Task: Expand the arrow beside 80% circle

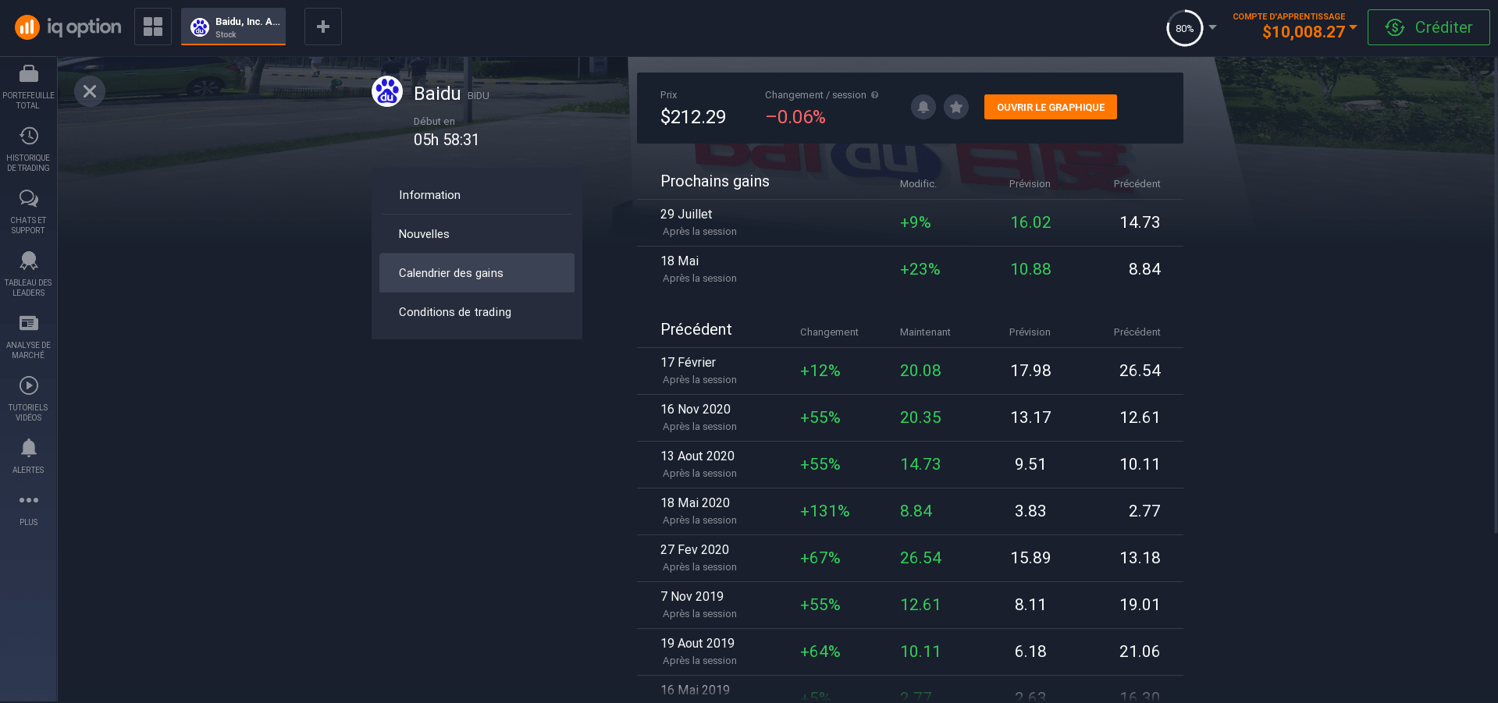Action: [1212, 27]
